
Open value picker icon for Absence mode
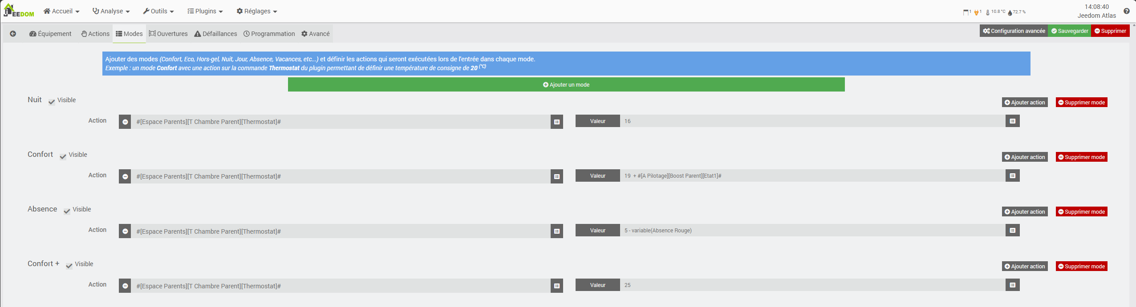(x=1012, y=231)
